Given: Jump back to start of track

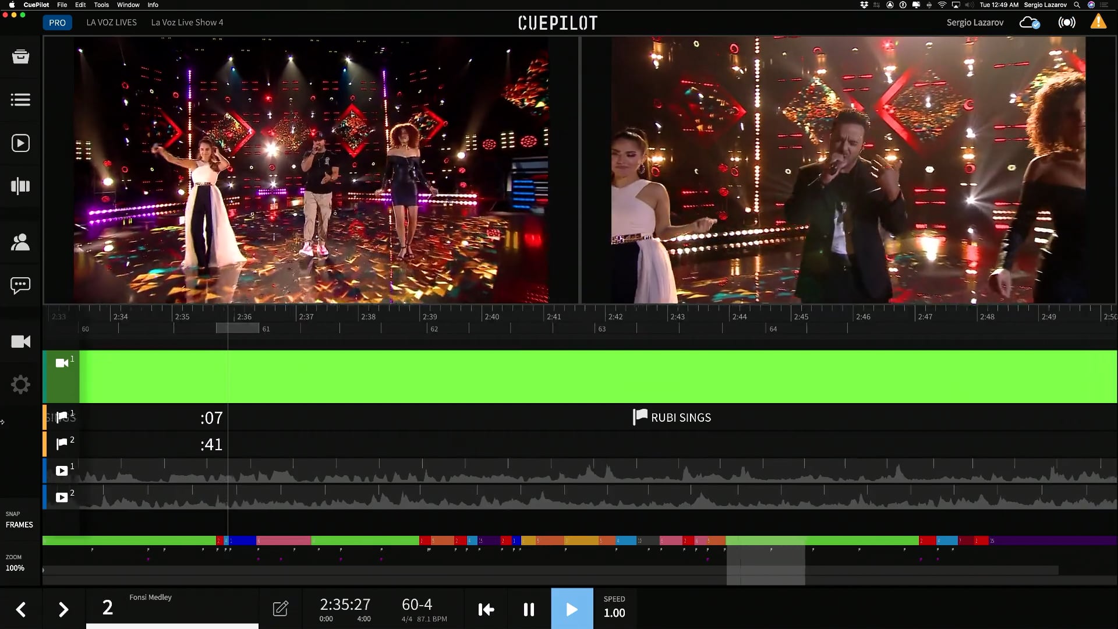Looking at the screenshot, I should click(486, 609).
